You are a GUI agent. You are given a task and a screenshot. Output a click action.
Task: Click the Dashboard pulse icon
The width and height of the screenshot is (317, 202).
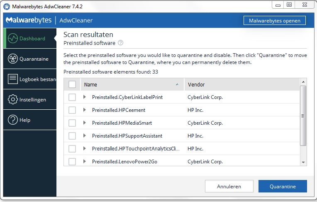13,39
